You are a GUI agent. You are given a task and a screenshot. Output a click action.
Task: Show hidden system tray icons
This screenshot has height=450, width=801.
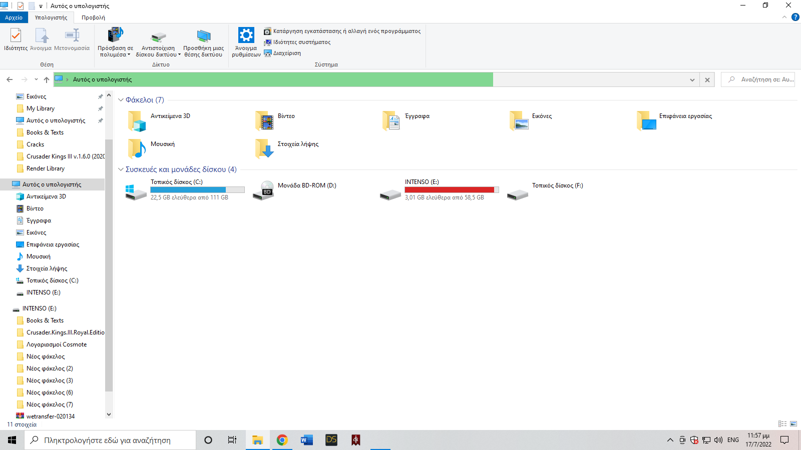click(670, 440)
